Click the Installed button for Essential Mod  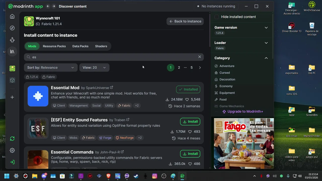188,89
